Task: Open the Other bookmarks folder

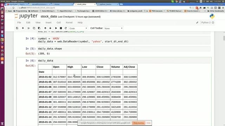Action: (x=216, y=11)
